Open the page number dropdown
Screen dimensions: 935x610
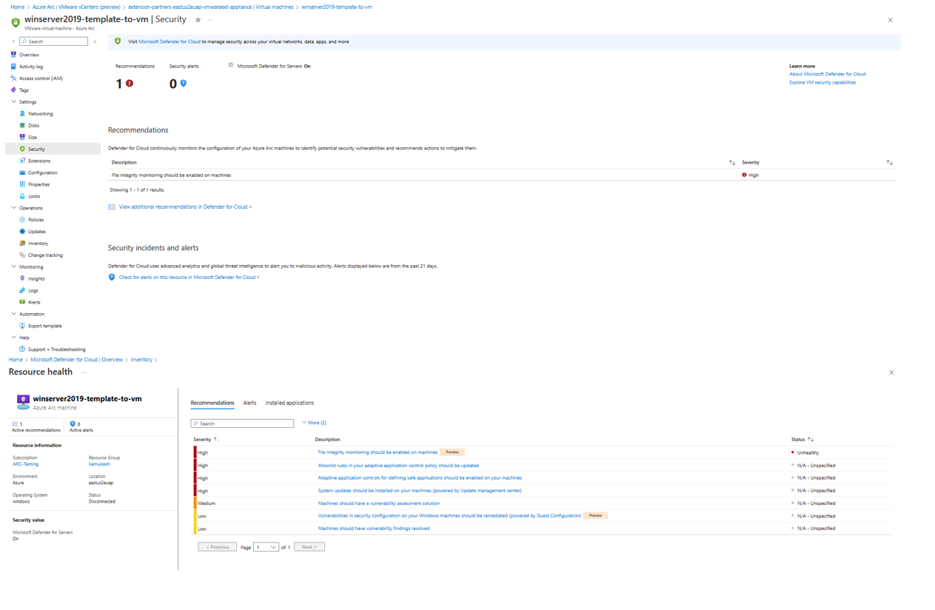pyautogui.click(x=266, y=546)
